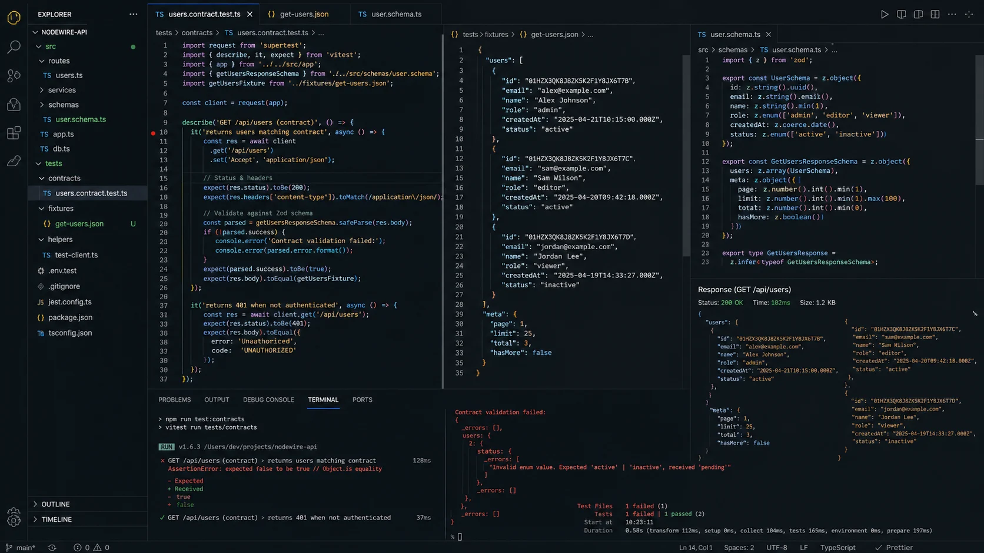Open the DEBUG CONSOLE panel tab
984x553 pixels.
tap(268, 400)
